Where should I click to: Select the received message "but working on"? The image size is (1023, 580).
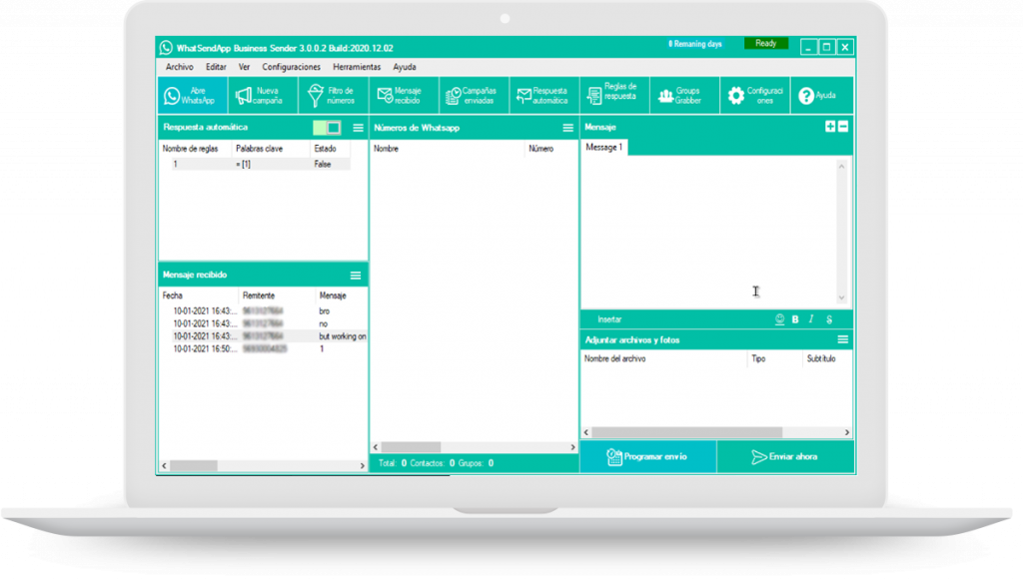click(264, 336)
